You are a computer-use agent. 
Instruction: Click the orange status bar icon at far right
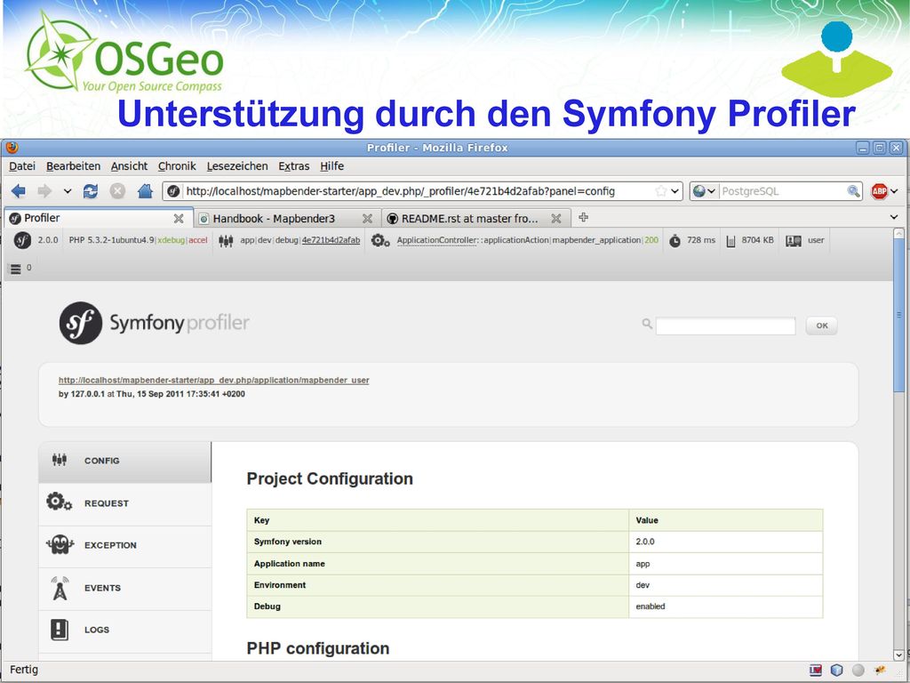coord(881,671)
